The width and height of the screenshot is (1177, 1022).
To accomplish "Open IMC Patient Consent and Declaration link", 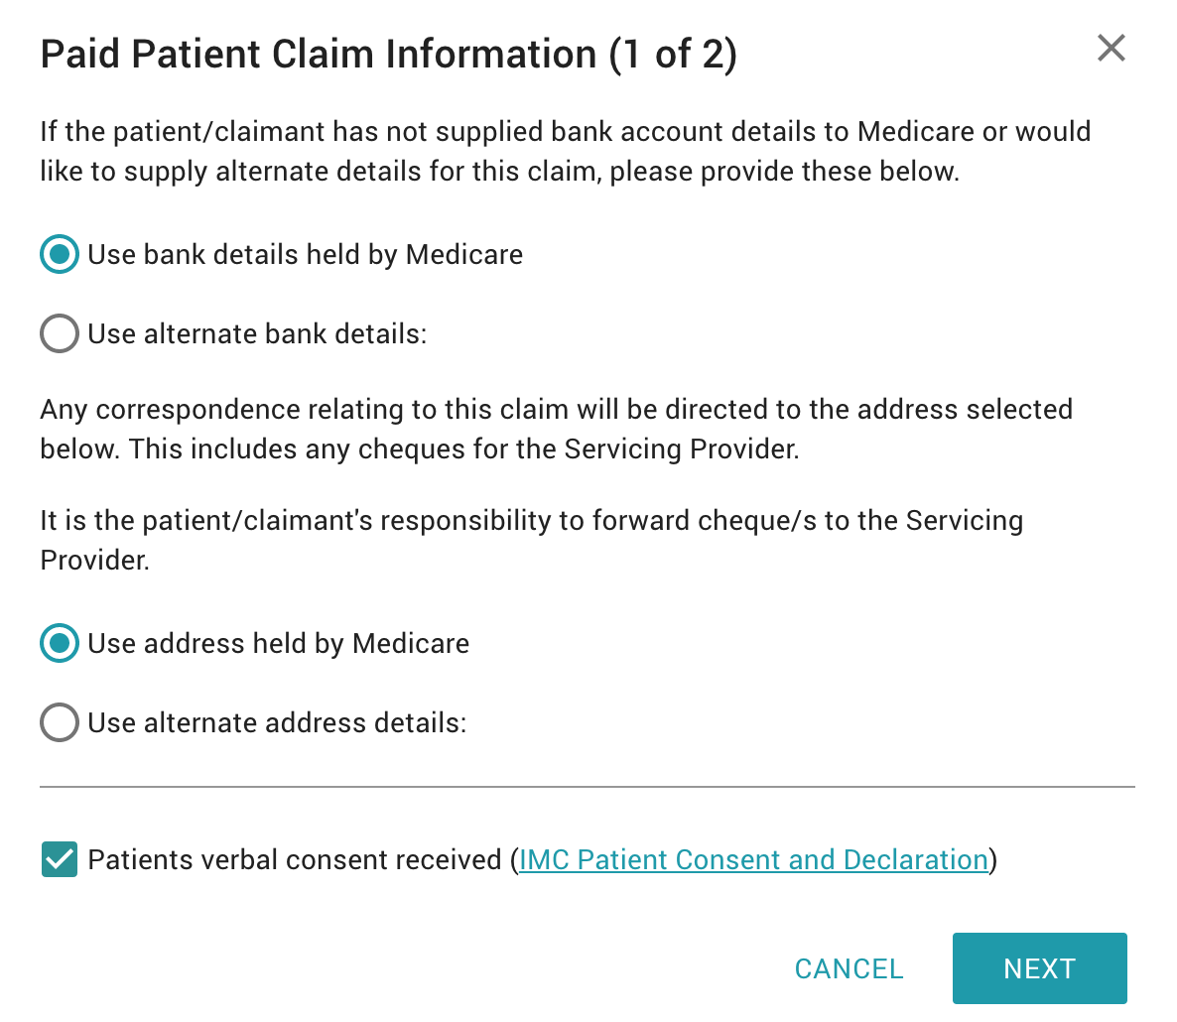I will (x=753, y=859).
